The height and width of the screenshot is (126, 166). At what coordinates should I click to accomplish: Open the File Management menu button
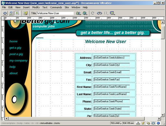[x=79, y=13]
